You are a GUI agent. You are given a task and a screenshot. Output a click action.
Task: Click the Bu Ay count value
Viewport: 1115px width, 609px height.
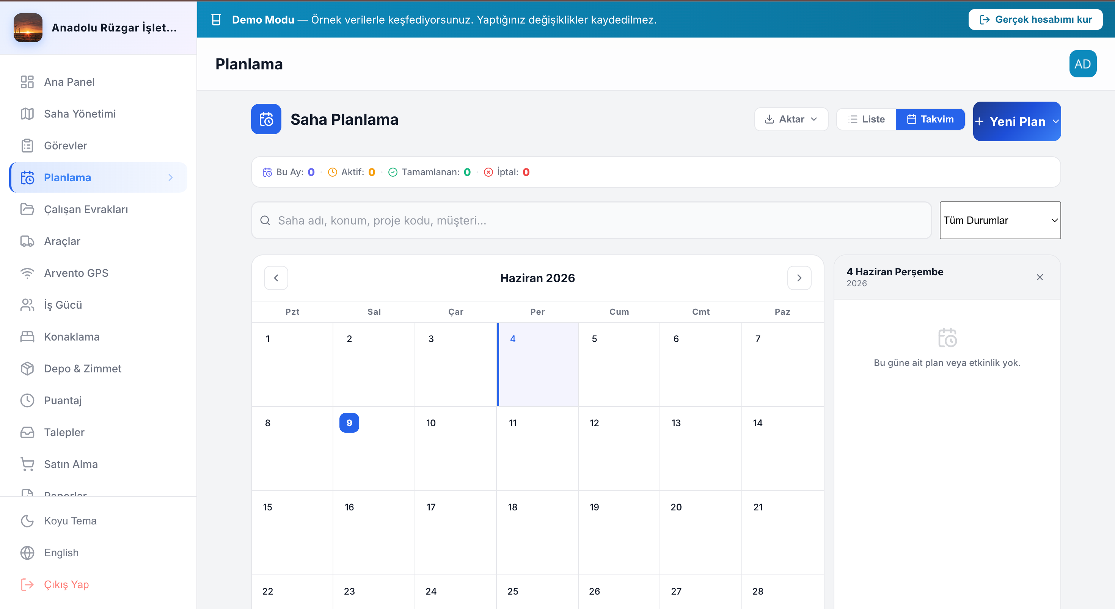[x=311, y=172]
